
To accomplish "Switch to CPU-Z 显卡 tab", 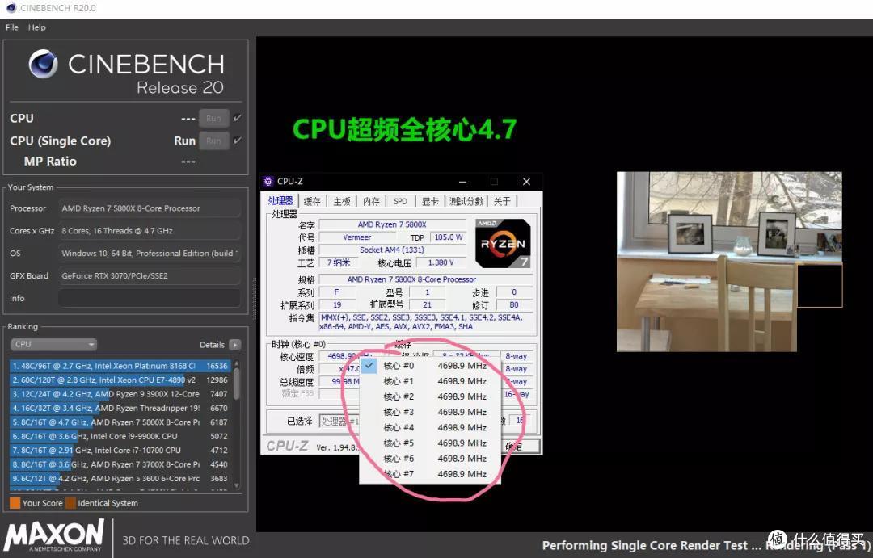I will (430, 201).
